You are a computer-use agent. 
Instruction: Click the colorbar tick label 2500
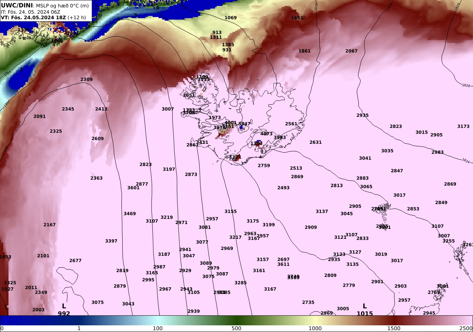coord(466,328)
